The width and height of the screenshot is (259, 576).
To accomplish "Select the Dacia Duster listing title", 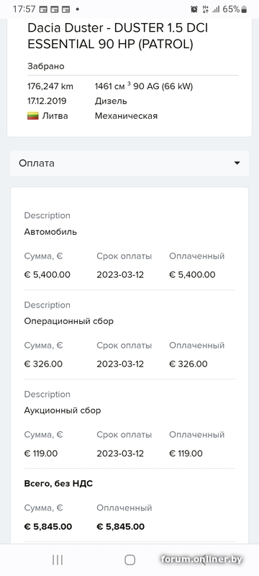I will (x=118, y=36).
